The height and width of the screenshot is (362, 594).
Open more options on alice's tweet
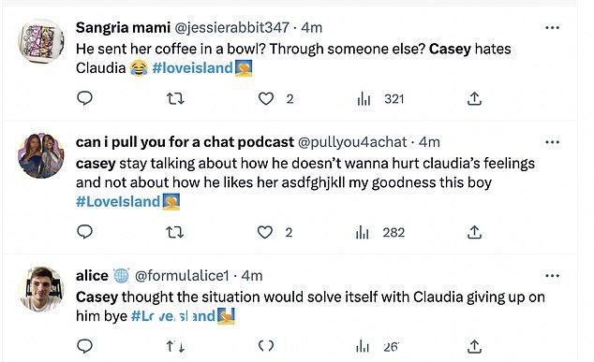point(552,276)
